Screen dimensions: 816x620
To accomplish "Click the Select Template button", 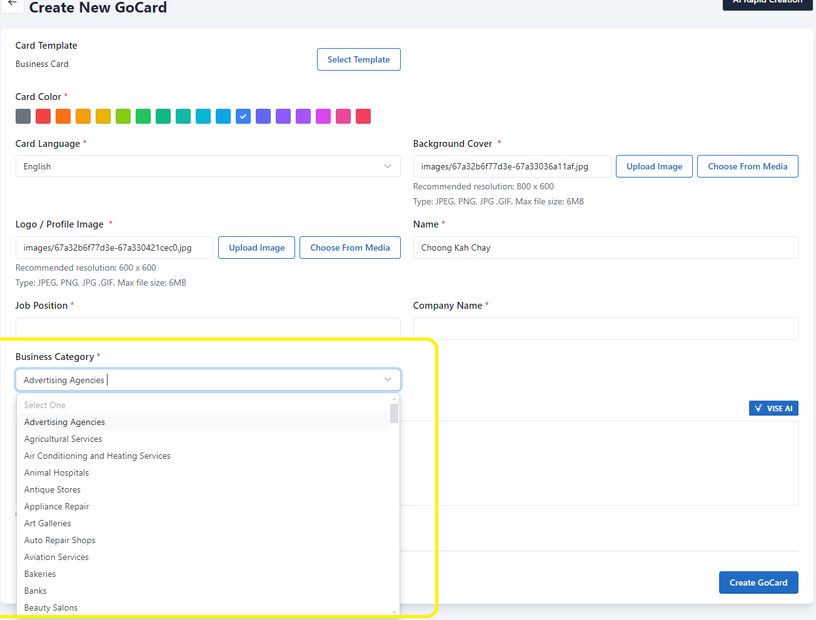I will (358, 59).
